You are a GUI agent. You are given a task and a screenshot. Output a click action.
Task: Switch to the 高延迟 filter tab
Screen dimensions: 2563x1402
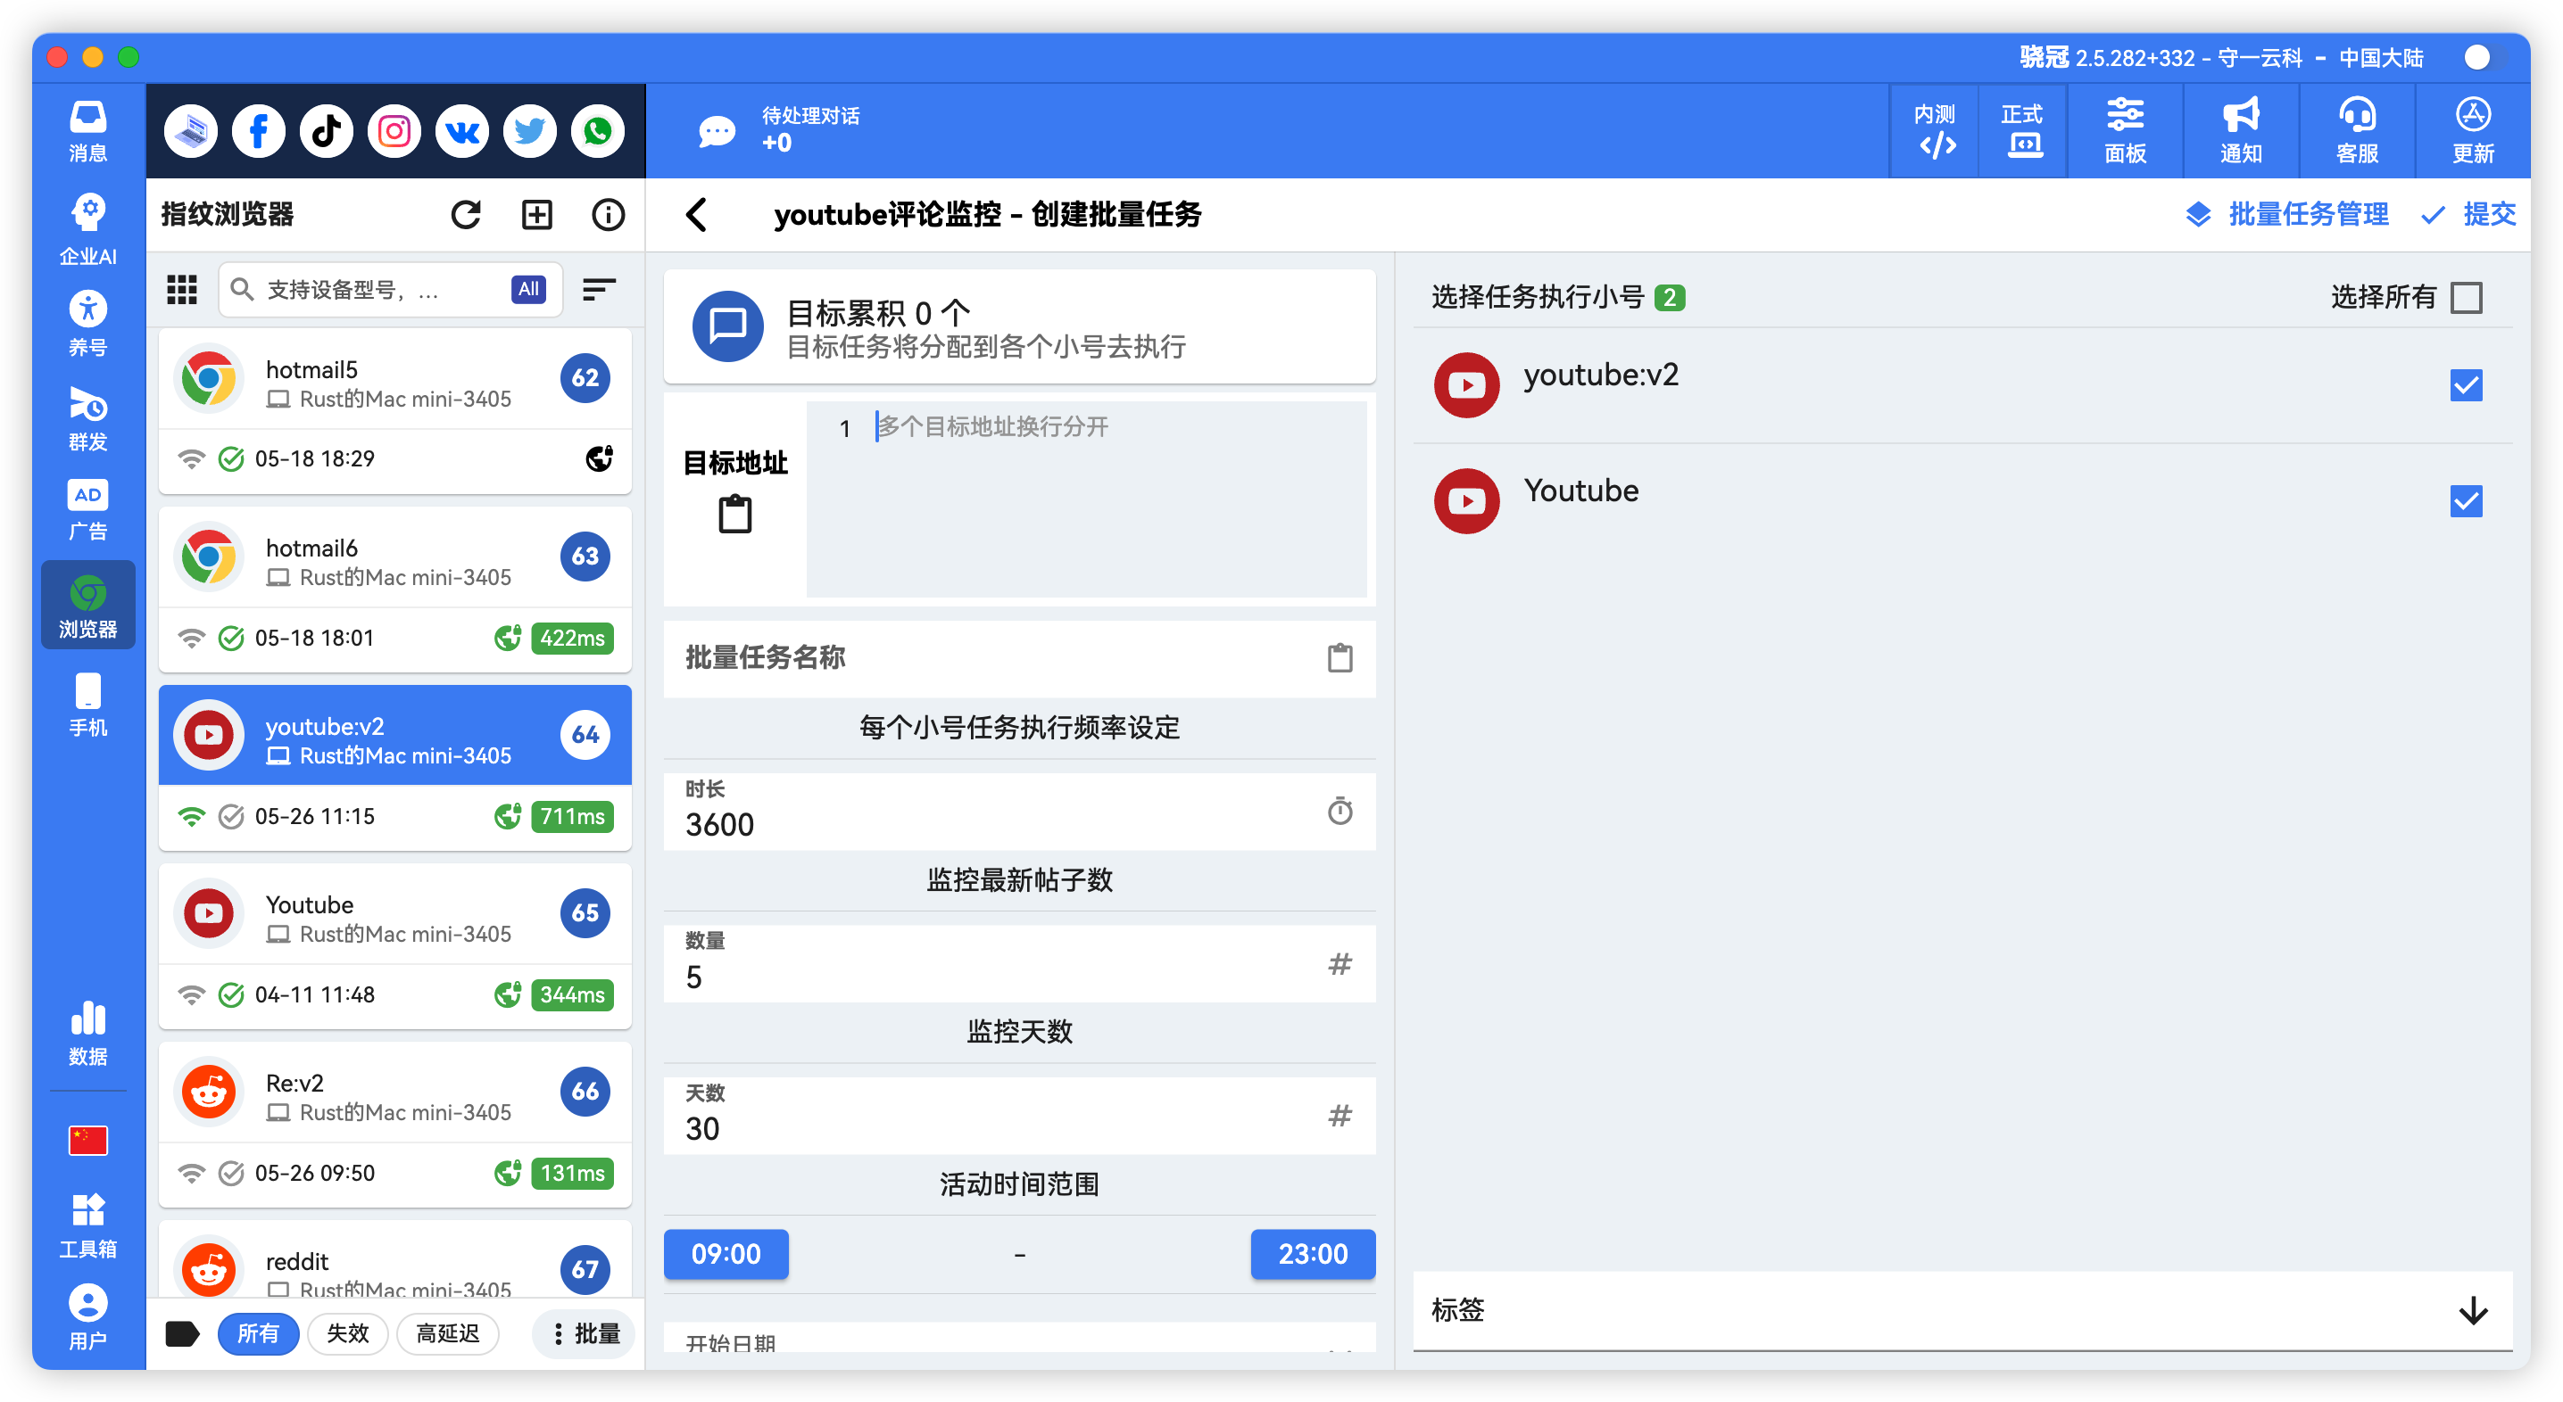(x=448, y=1333)
